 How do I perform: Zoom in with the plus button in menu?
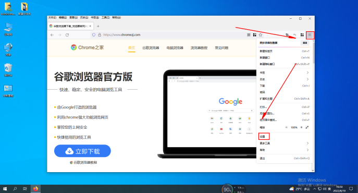pyautogui.click(x=301, y=127)
